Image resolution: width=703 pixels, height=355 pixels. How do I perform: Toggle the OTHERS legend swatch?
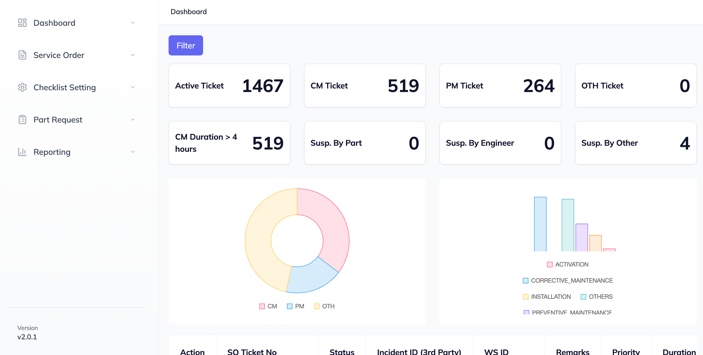[583, 297]
